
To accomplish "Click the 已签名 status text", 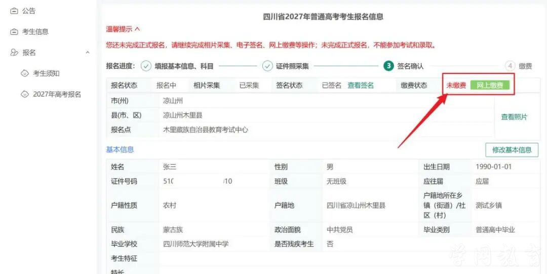I will click(331, 86).
